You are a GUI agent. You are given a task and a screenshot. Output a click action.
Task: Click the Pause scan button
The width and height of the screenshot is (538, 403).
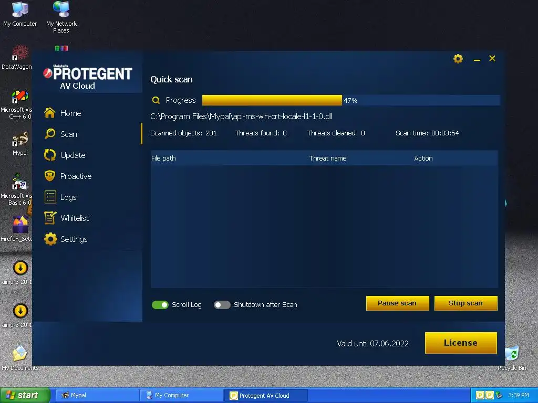click(397, 303)
